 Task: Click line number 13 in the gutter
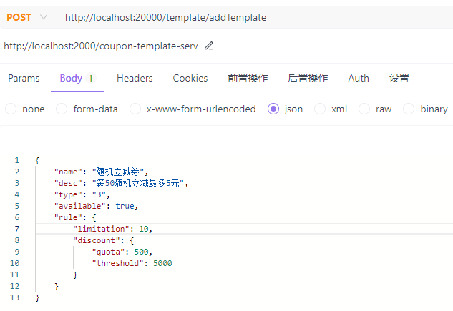tap(15, 297)
